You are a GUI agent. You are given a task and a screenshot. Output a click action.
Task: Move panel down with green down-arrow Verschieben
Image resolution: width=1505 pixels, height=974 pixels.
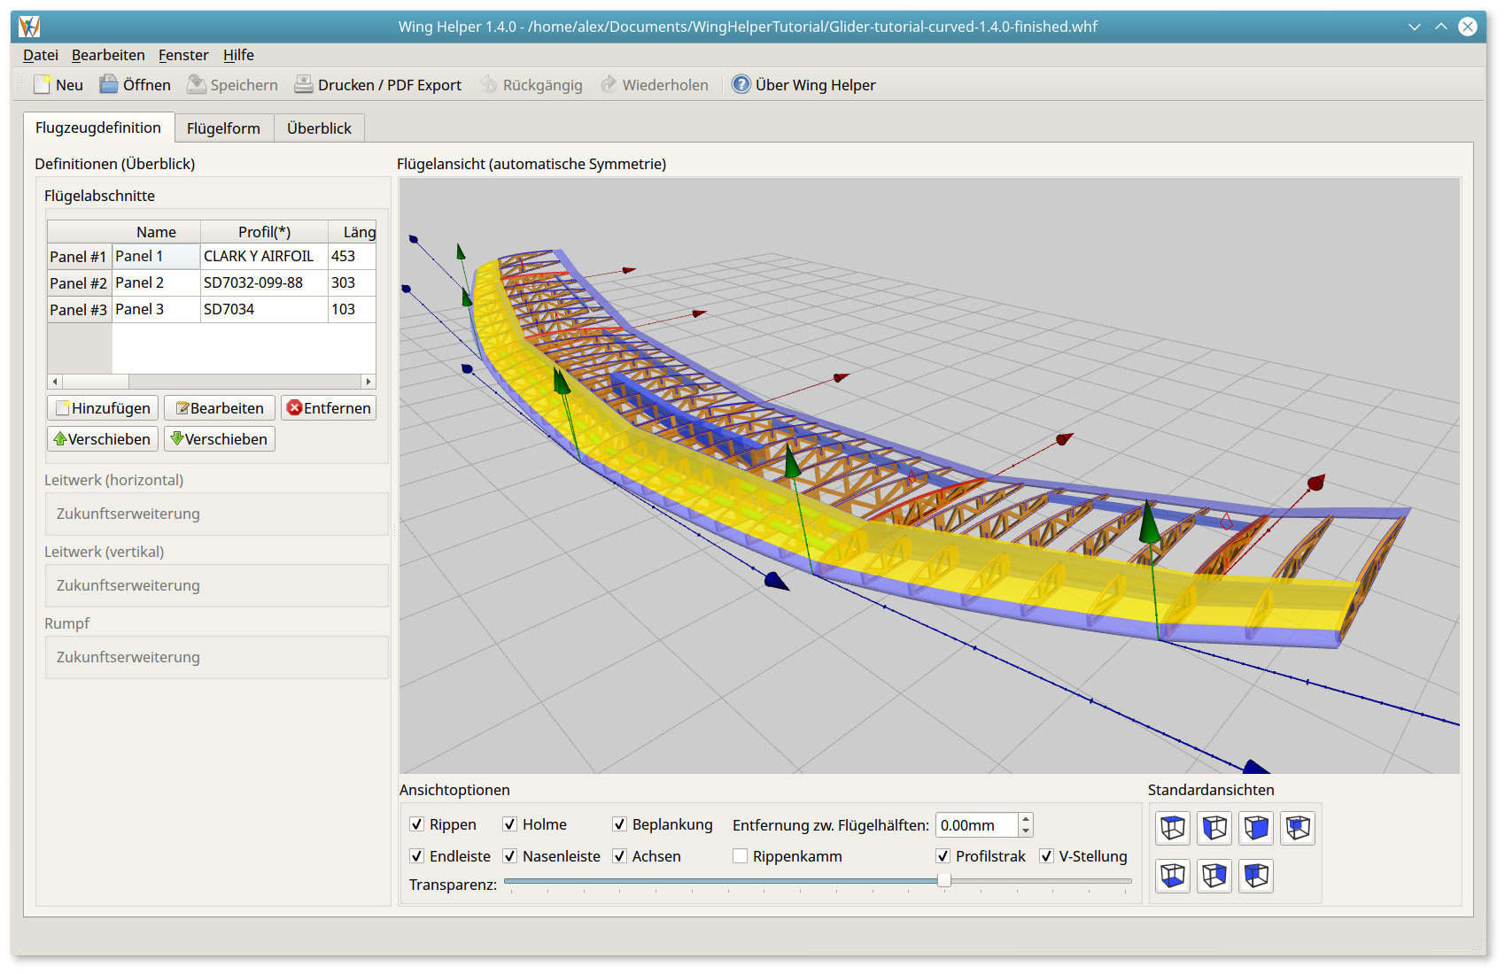[220, 439]
